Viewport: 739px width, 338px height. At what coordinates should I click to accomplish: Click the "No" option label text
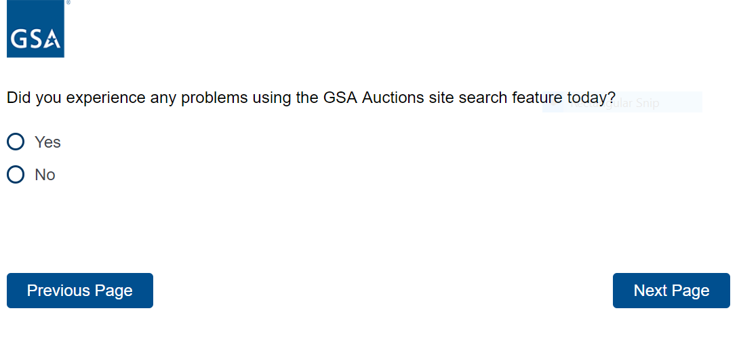pyautogui.click(x=45, y=175)
